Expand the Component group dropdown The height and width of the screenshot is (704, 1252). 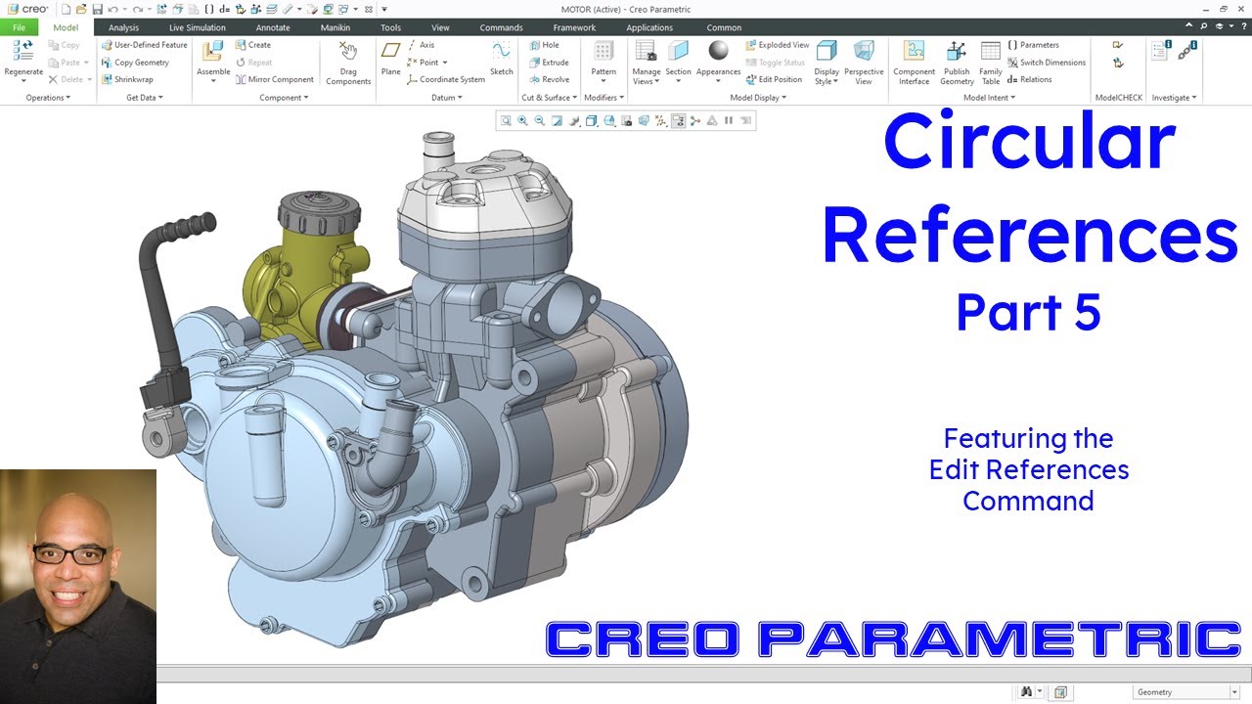click(284, 98)
